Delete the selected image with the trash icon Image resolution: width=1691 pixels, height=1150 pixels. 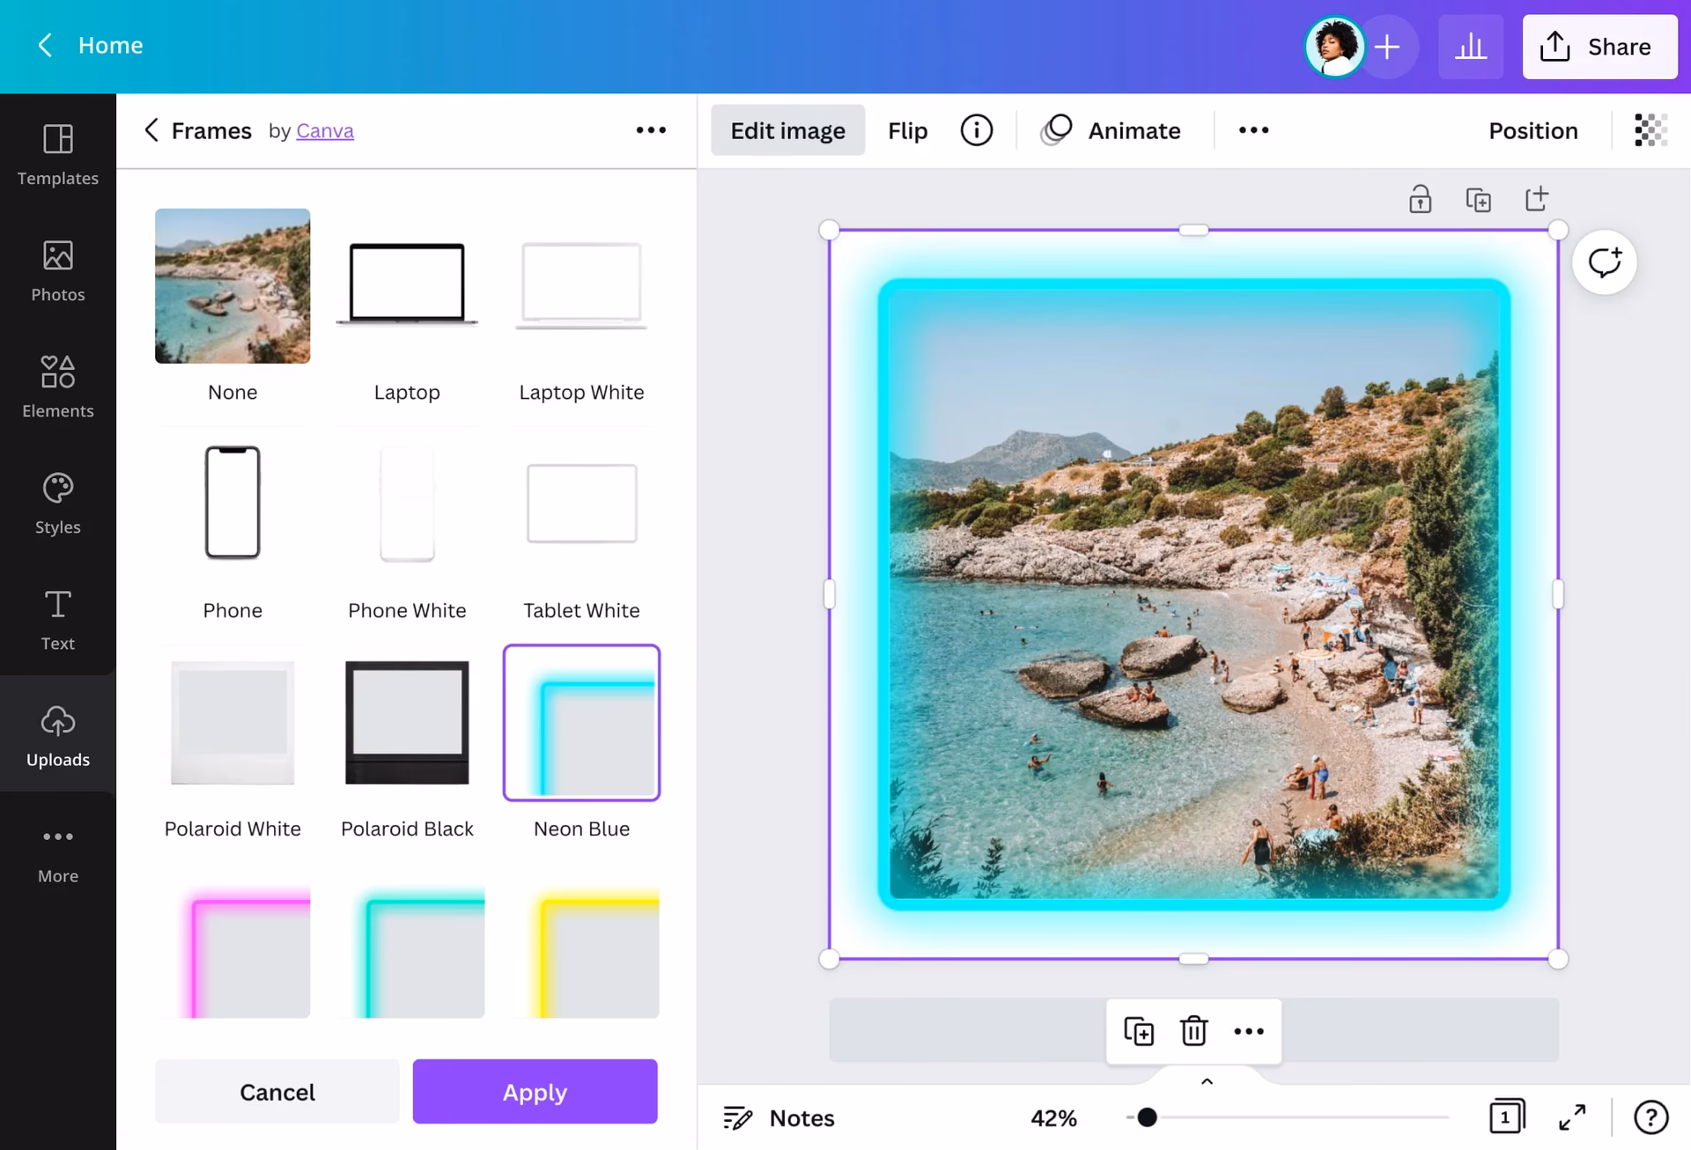(x=1193, y=1030)
